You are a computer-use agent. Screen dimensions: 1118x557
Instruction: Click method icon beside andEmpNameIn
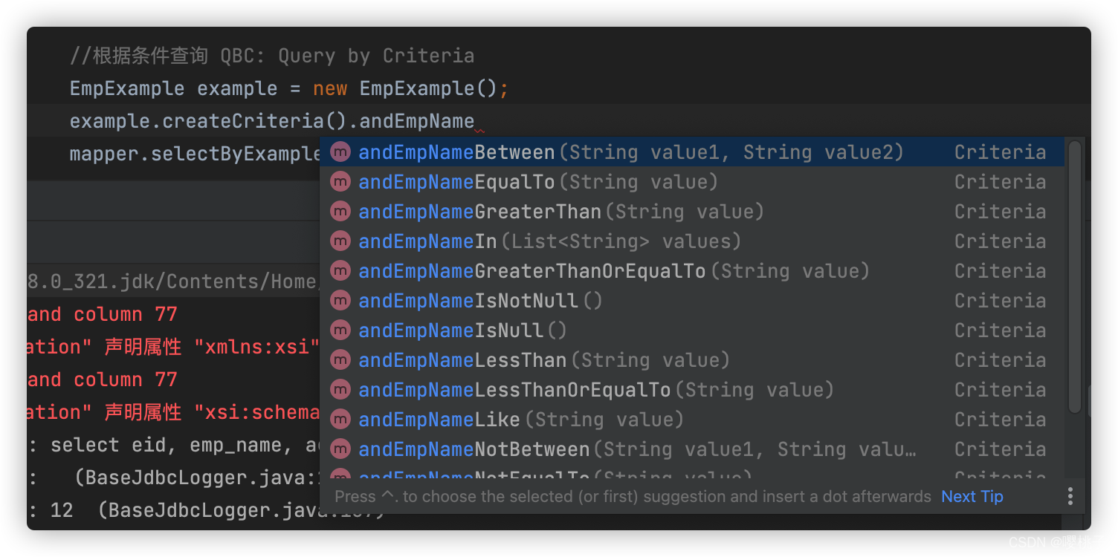(340, 241)
